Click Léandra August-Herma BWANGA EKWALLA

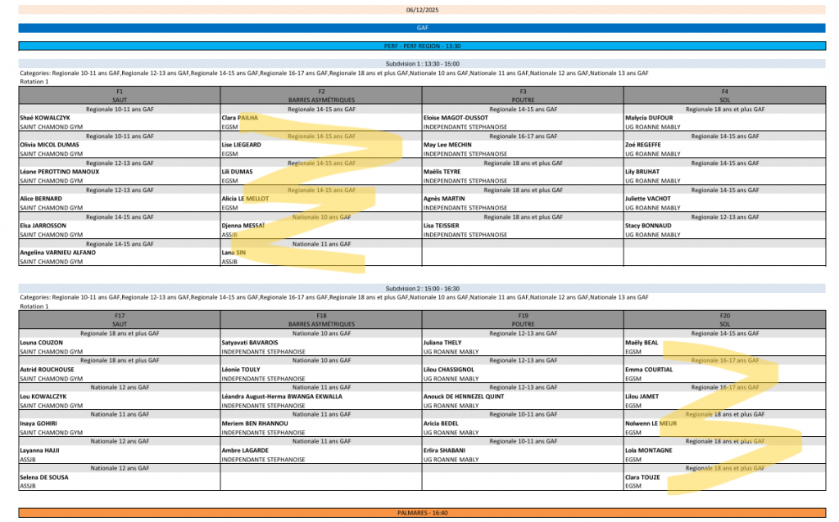click(282, 397)
